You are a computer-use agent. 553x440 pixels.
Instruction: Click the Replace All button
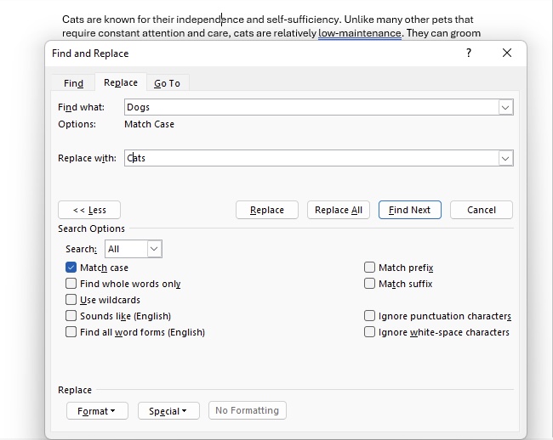coord(339,210)
